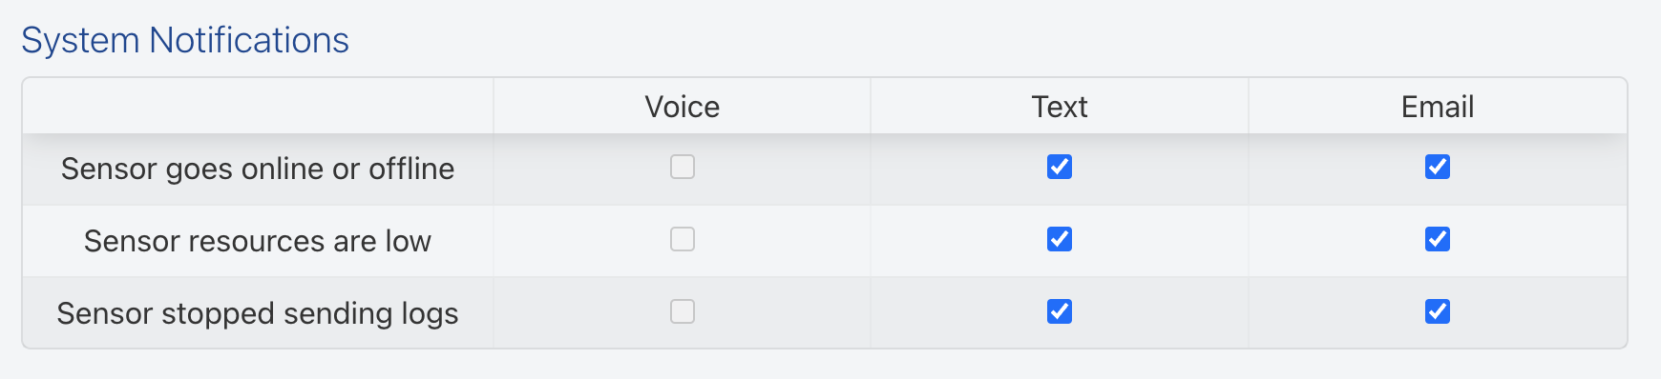Viewport: 1661px width, 379px height.
Task: Enable Voice for sensor online or offline
Action: click(x=683, y=167)
